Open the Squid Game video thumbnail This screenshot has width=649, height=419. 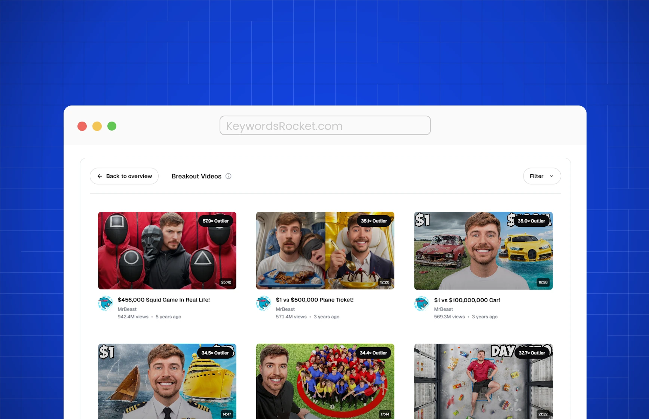click(x=167, y=251)
